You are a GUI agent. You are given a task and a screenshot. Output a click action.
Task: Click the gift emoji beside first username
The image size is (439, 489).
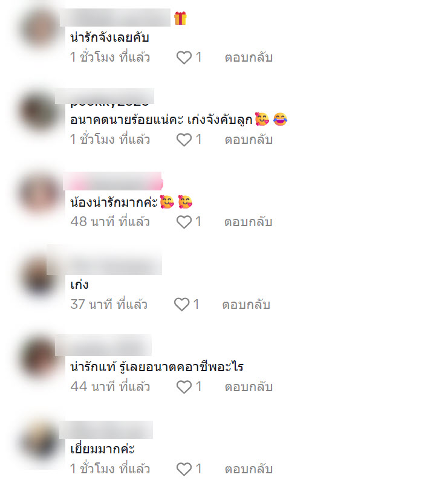point(180,18)
